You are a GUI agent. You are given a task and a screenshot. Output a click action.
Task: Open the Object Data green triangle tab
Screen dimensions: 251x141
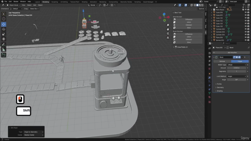(209, 93)
